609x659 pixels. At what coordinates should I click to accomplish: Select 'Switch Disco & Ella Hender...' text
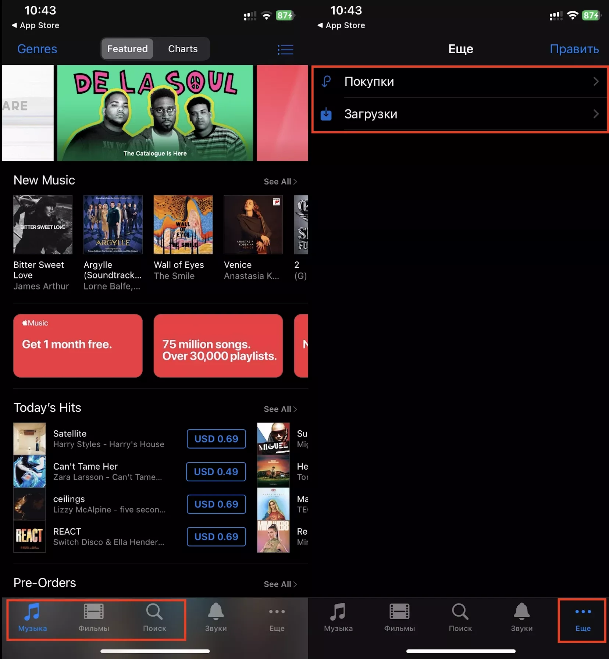tap(108, 542)
